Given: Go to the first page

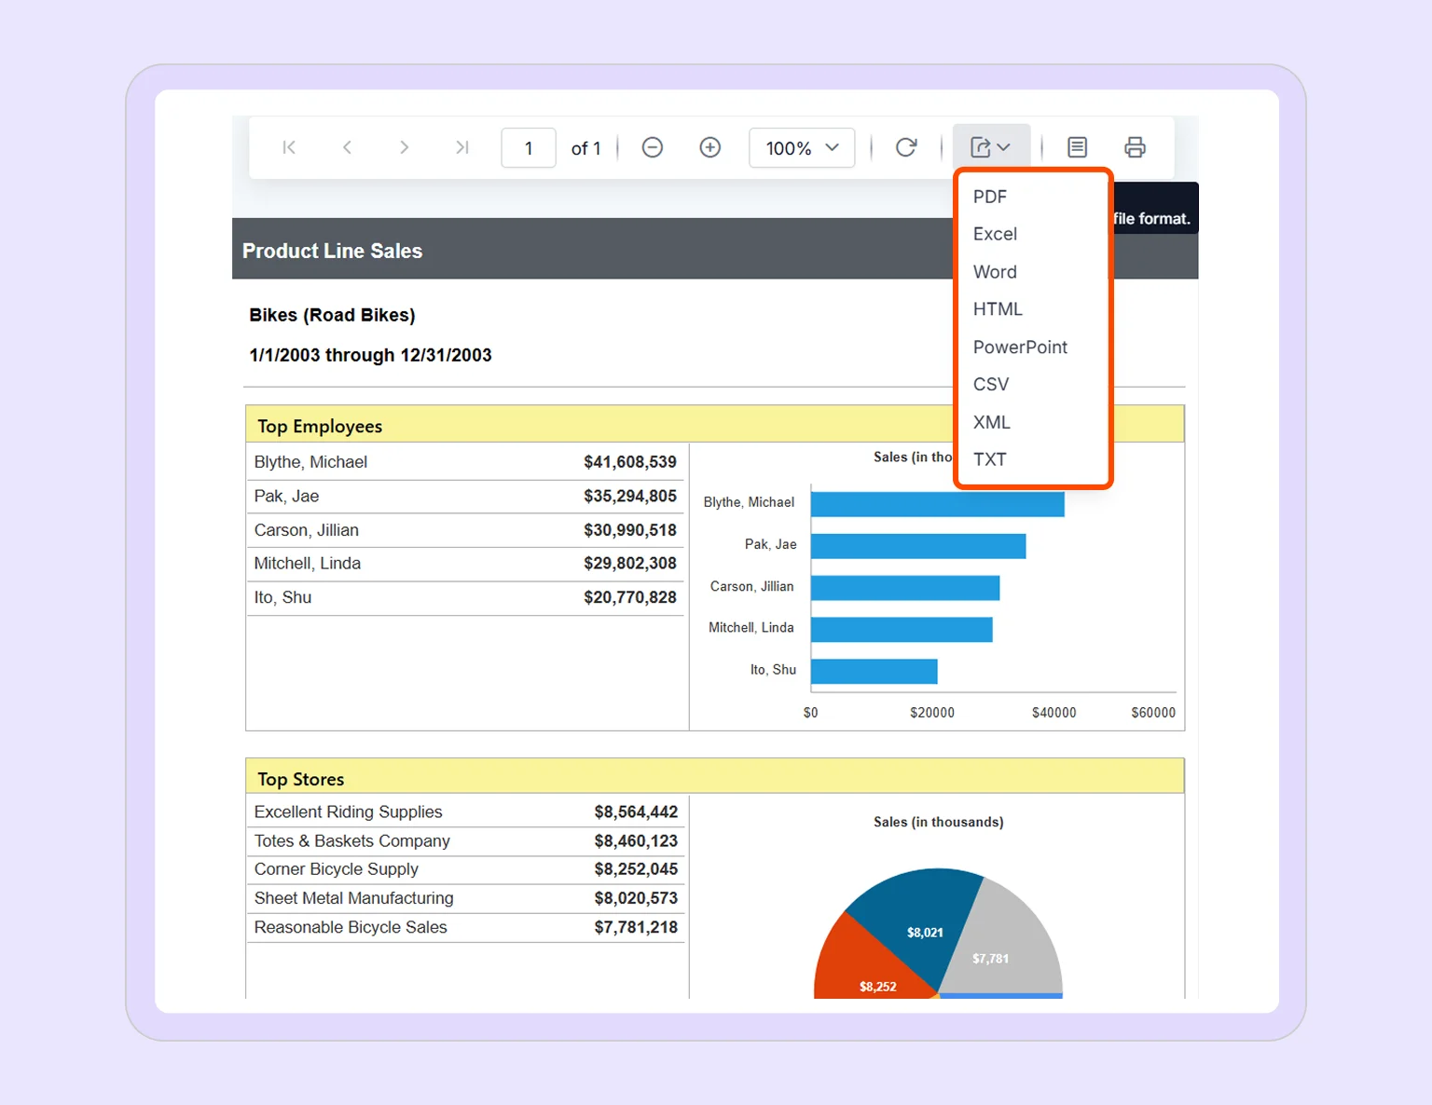Looking at the screenshot, I should click(x=289, y=147).
